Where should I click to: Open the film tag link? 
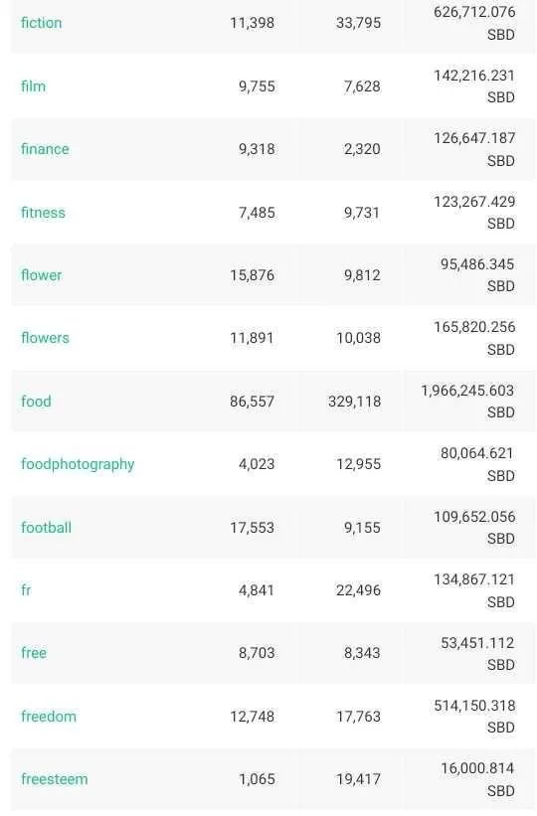(x=34, y=85)
